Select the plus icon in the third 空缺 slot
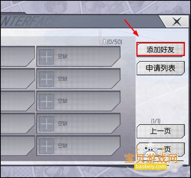Screen dimensions: 191x178 click(47, 101)
